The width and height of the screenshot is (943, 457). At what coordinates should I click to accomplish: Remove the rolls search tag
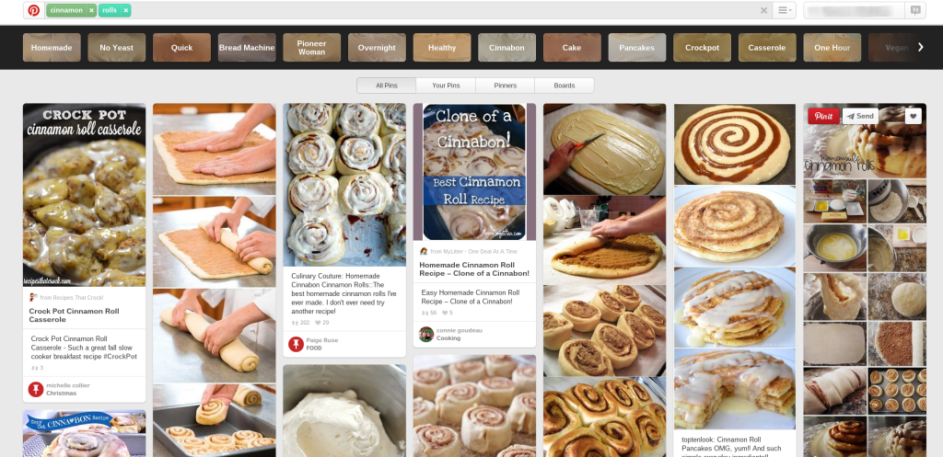(125, 10)
